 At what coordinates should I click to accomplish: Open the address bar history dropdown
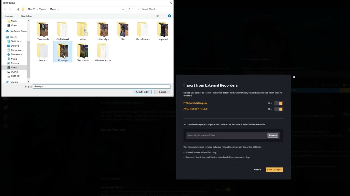123,9
